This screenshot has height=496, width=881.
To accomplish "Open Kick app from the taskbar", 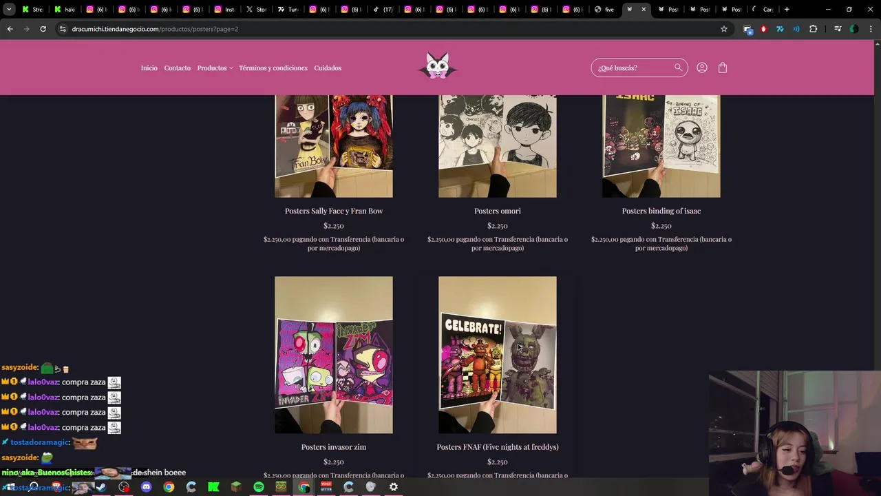I will 213,487.
